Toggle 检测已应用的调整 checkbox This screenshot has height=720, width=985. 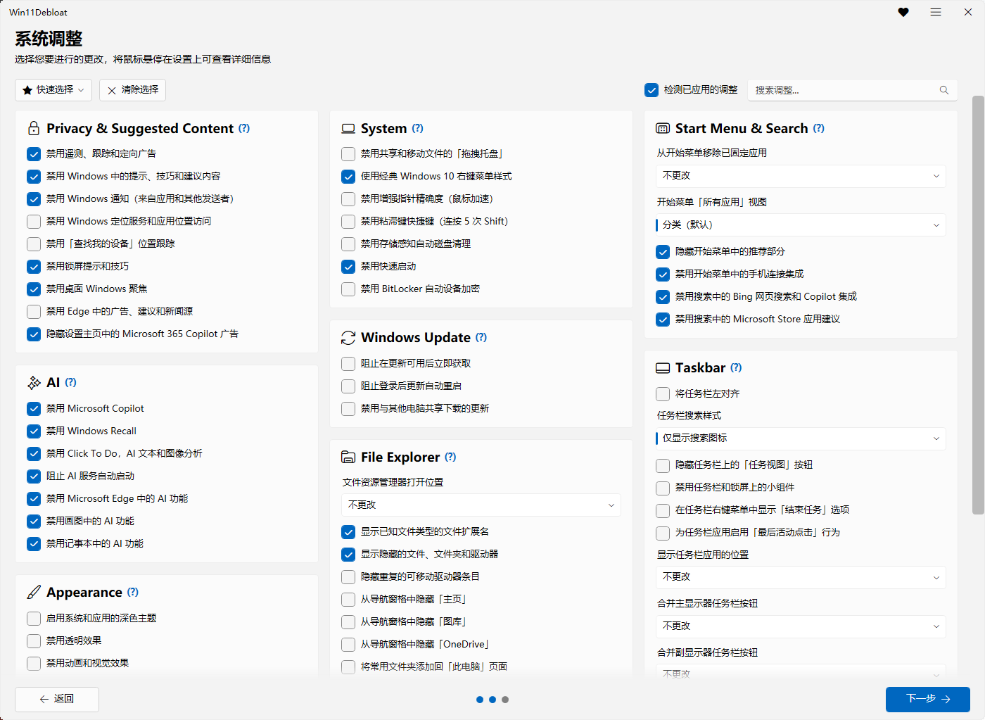click(x=652, y=90)
